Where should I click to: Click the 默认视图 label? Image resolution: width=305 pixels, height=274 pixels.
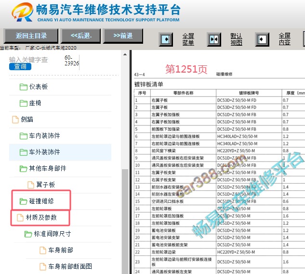pyautogui.click(x=236, y=39)
